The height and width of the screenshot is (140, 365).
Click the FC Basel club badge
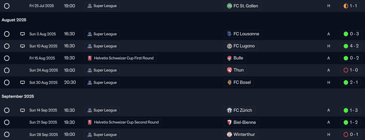click(x=229, y=83)
